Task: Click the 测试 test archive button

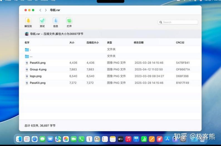Action: point(42,22)
